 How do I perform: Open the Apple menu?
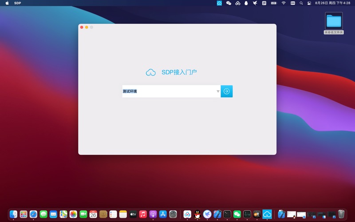point(7,3)
